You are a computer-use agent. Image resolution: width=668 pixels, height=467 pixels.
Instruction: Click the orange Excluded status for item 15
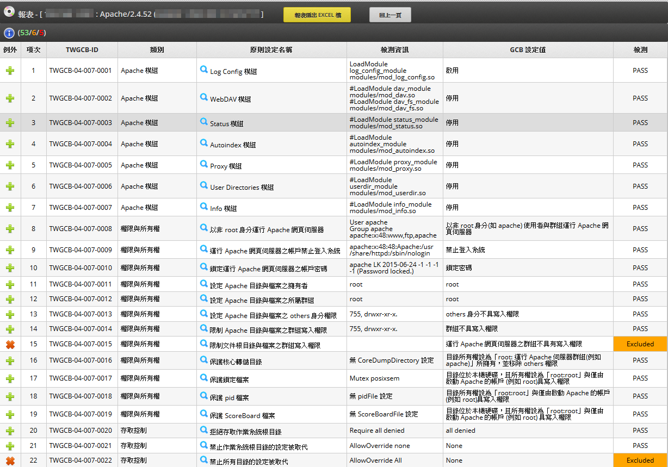click(640, 344)
